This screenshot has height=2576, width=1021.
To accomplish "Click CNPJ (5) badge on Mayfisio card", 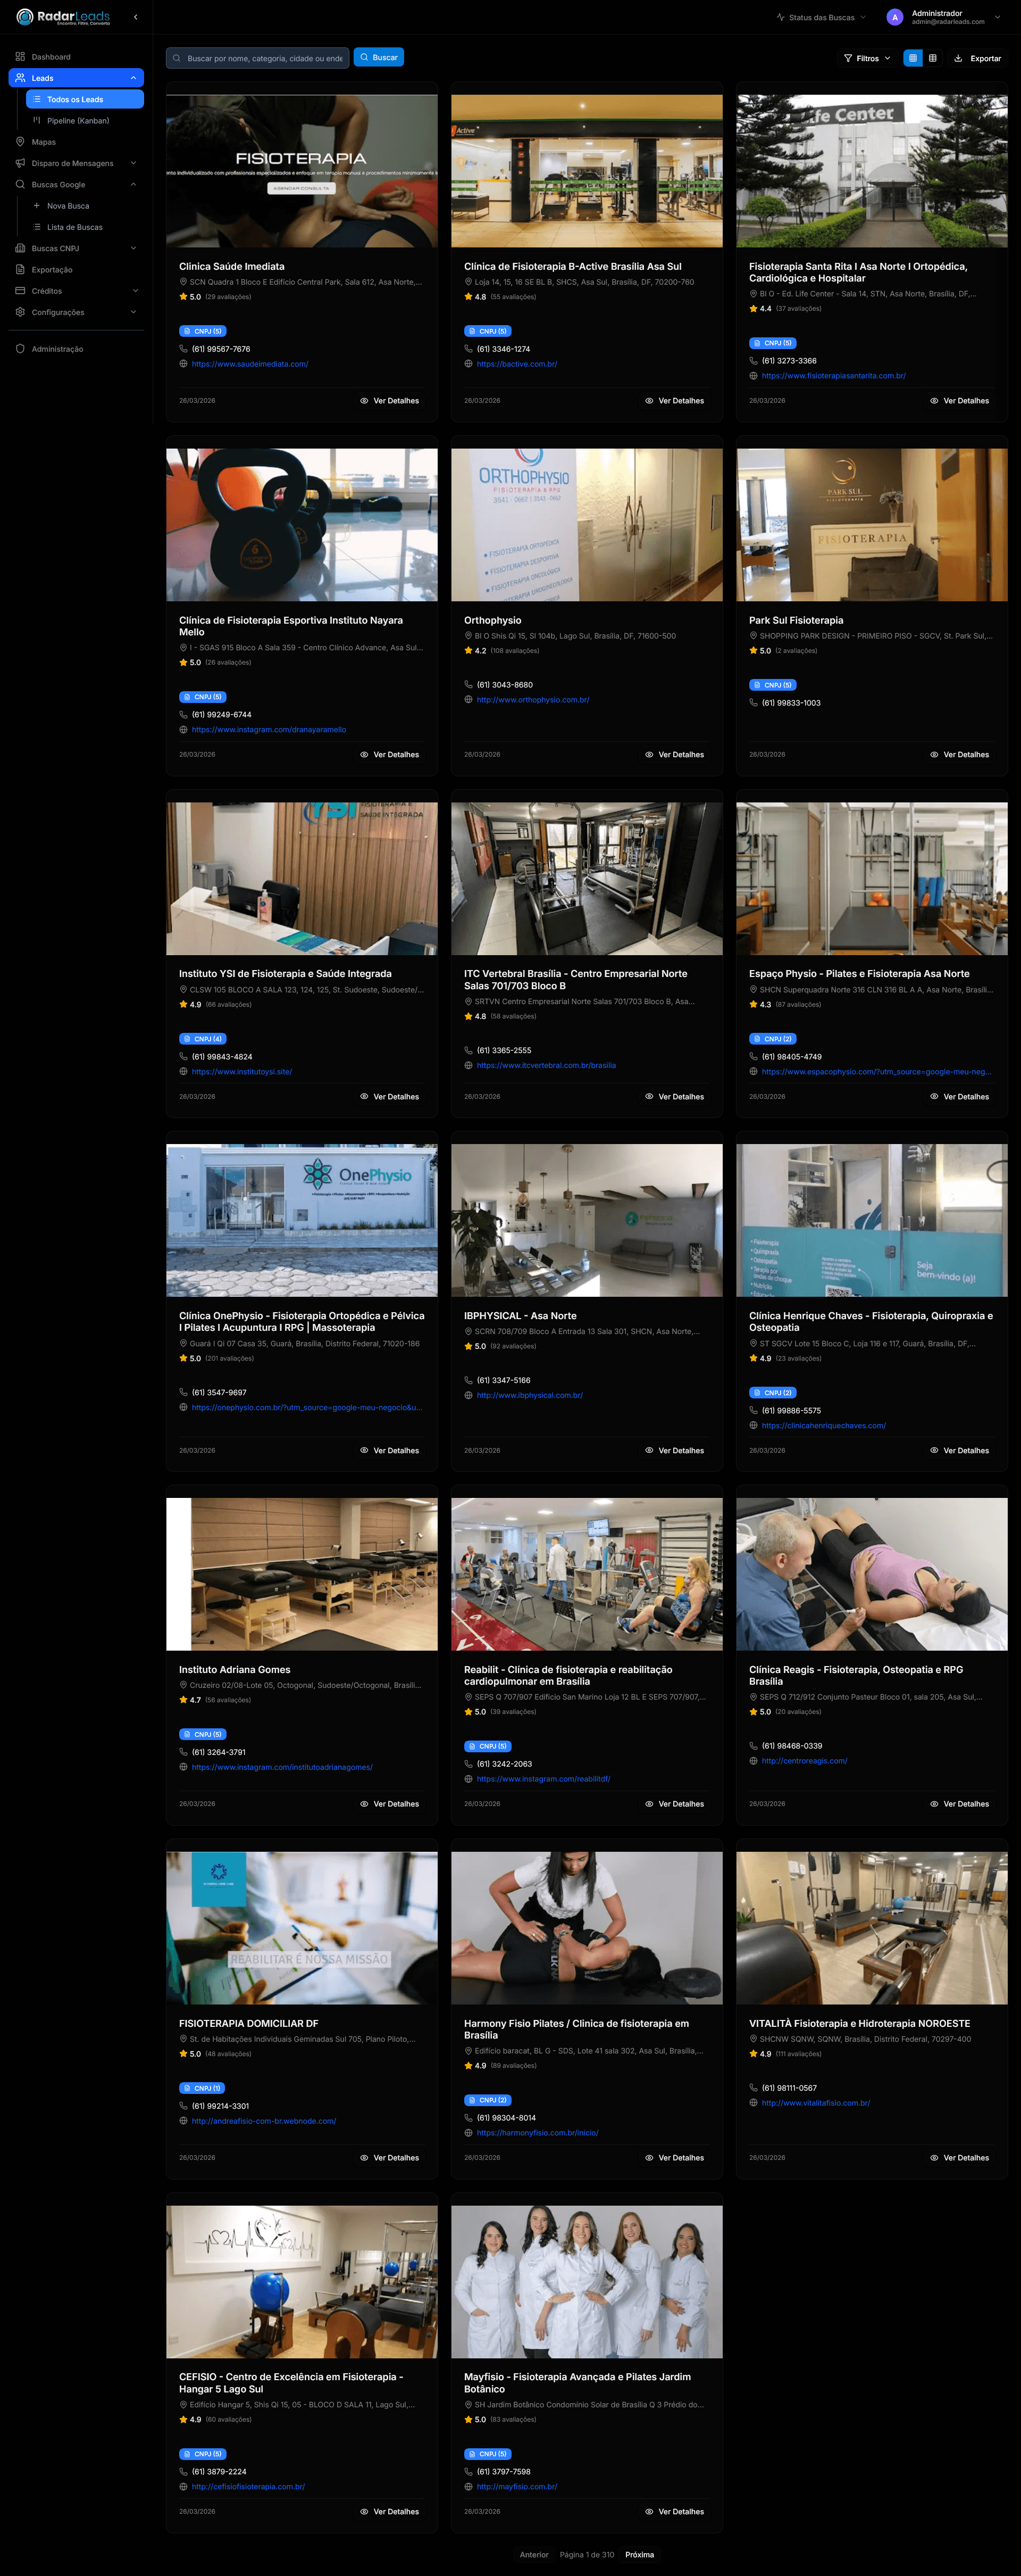I will pyautogui.click(x=488, y=2454).
